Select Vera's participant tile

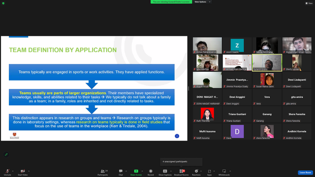pyautogui.click(x=267, y=97)
